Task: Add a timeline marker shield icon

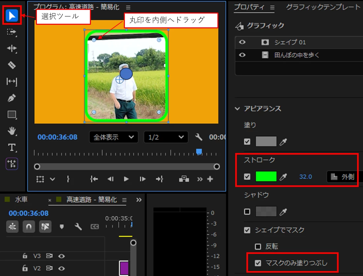Action: (62, 227)
